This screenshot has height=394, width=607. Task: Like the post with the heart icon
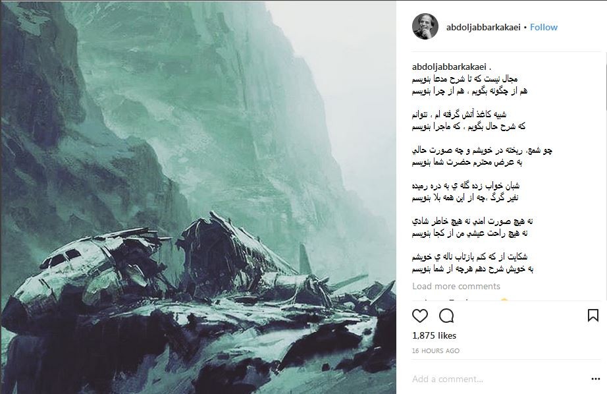[x=419, y=316]
